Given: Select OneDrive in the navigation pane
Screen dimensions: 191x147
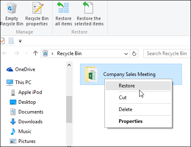Looking at the screenshot, I should 21,69.
